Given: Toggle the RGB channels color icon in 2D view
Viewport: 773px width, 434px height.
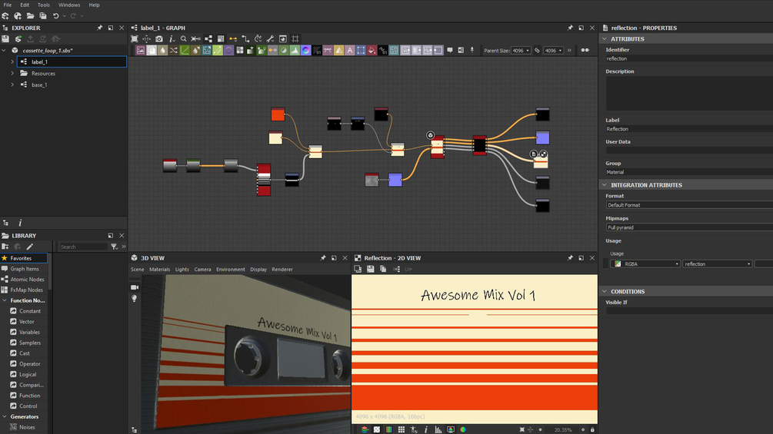Looking at the screenshot, I should pos(389,429).
